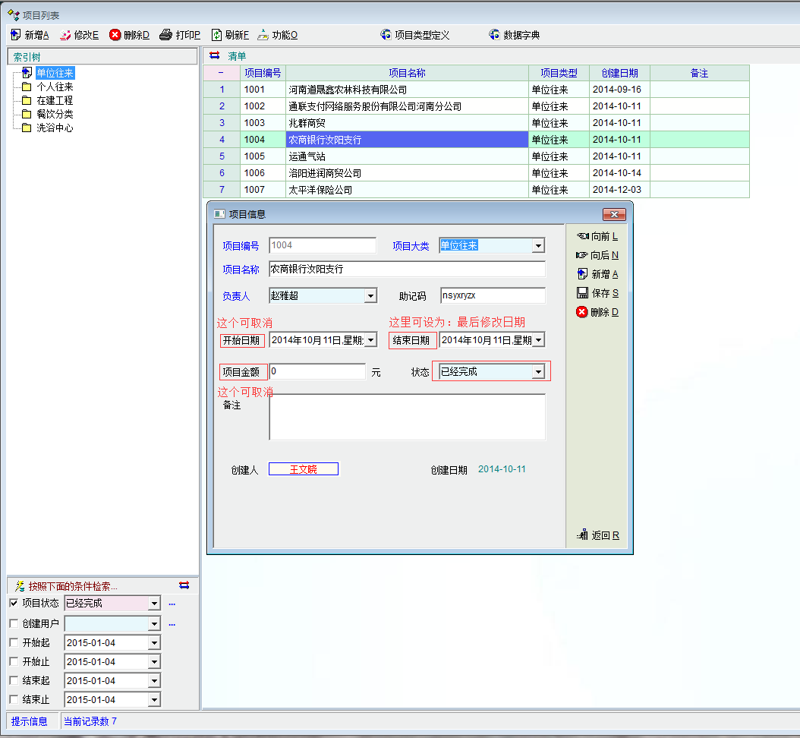Open the 项目大类 dropdown
This screenshot has width=800, height=738.
[x=537, y=246]
